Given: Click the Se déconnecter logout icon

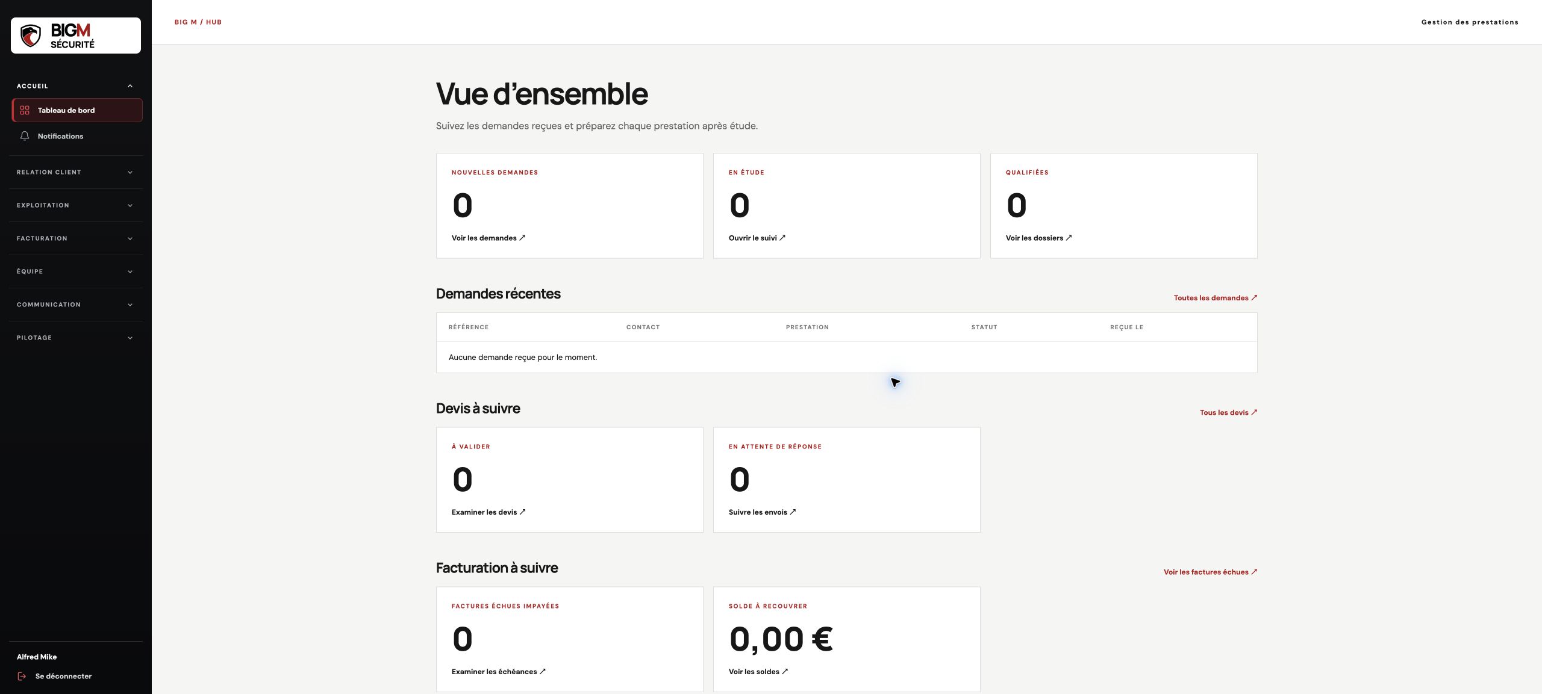Looking at the screenshot, I should tap(22, 676).
